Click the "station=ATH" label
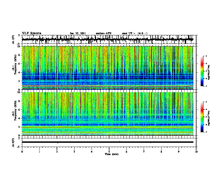Screen dimensions: 221x170 click(x=104, y=33)
